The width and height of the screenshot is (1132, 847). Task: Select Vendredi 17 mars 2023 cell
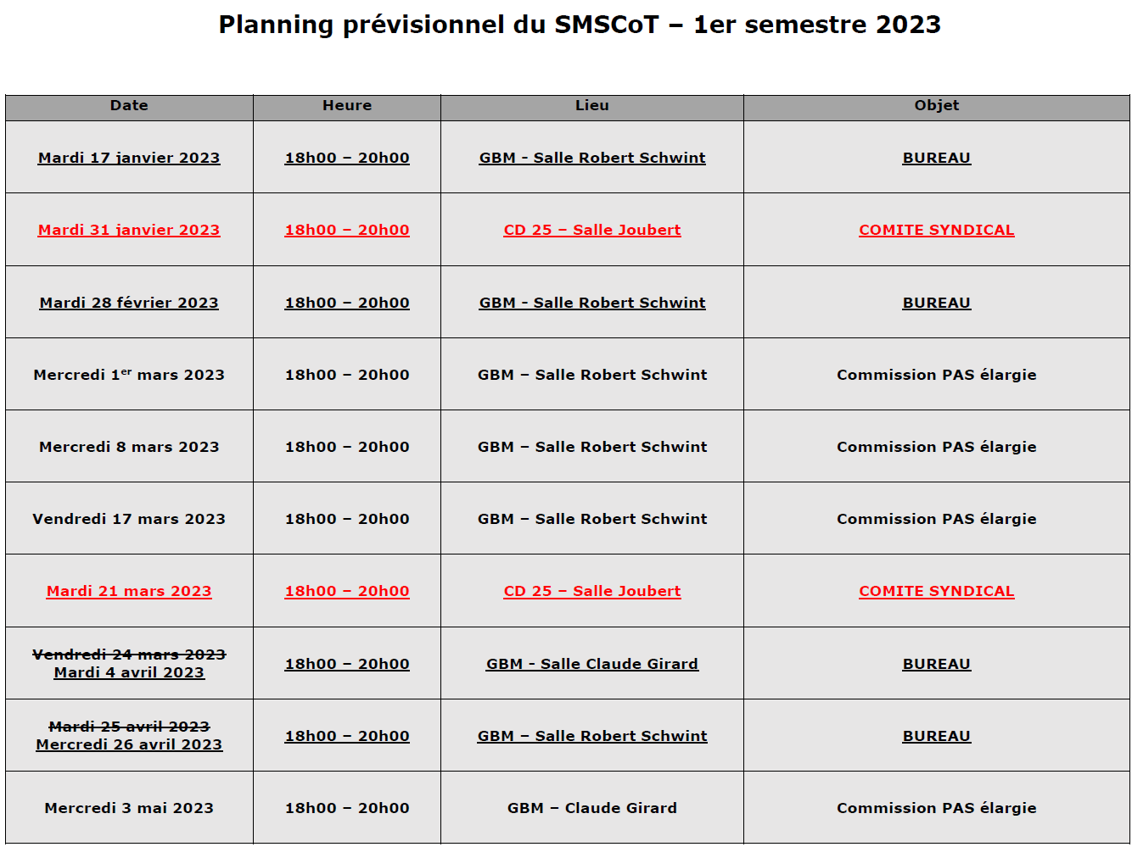[129, 519]
